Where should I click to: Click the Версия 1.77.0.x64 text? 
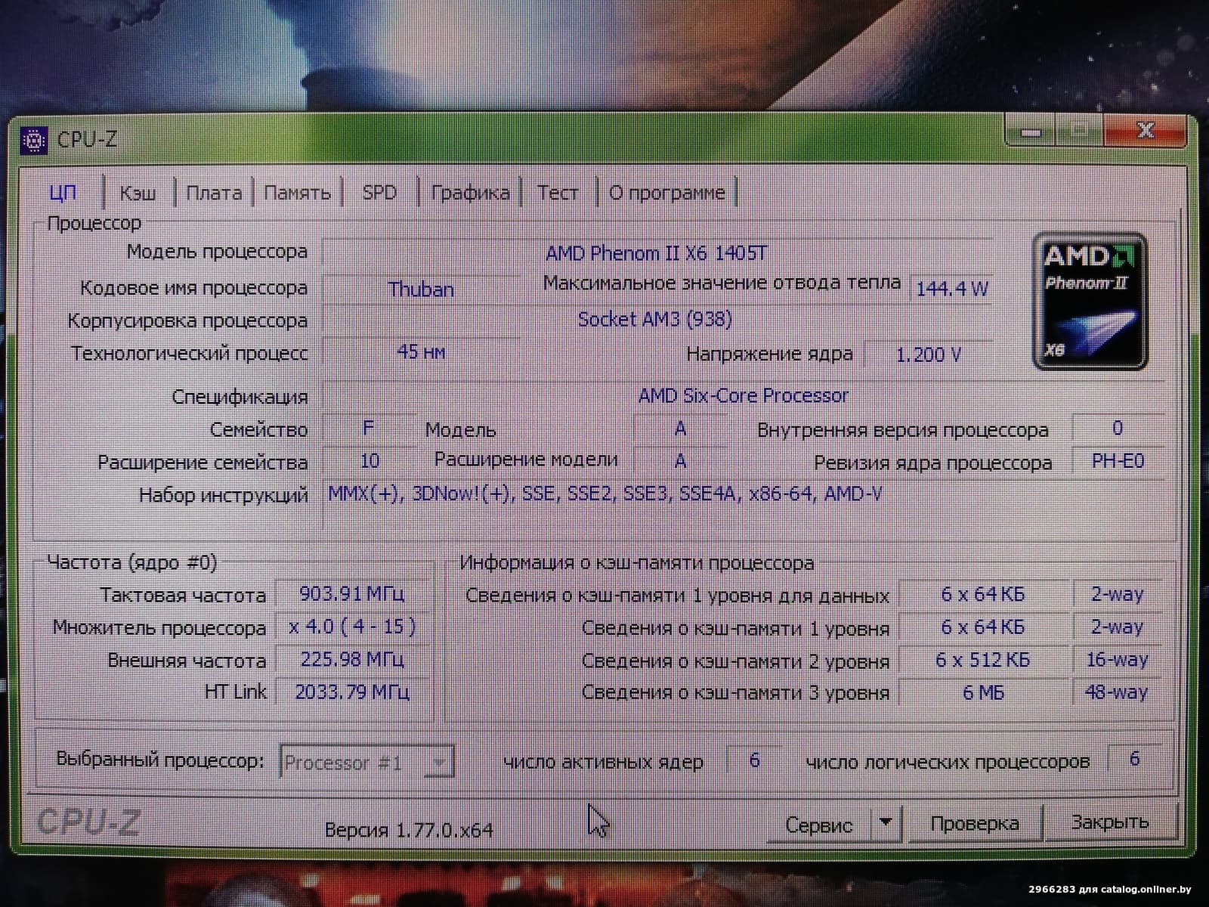[409, 830]
